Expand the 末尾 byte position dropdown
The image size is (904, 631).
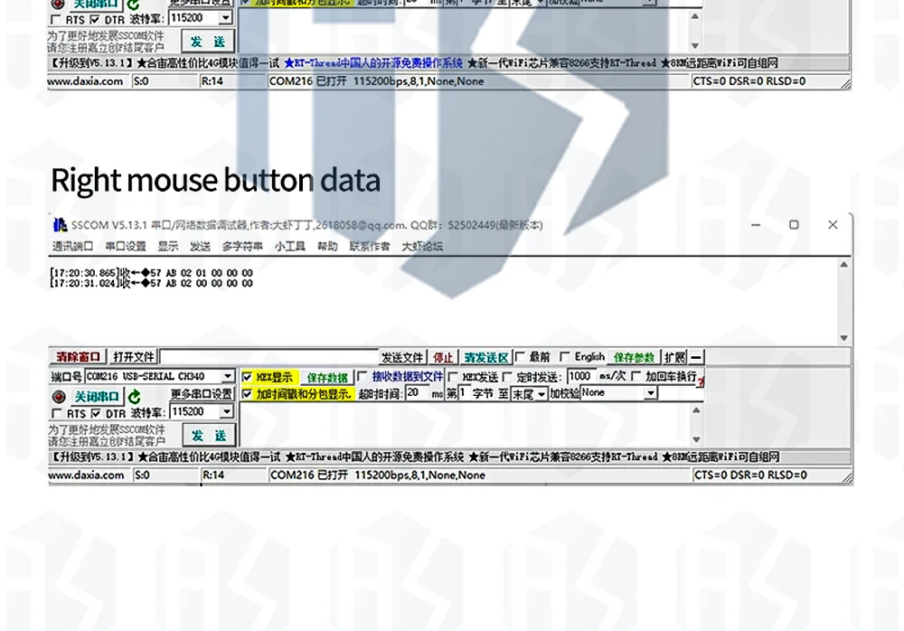(x=541, y=394)
